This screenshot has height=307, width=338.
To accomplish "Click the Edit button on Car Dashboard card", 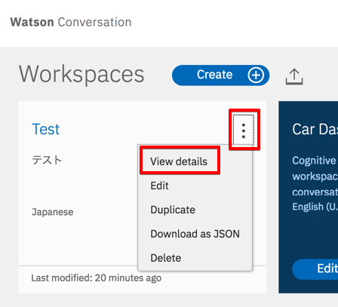I will coord(315,269).
